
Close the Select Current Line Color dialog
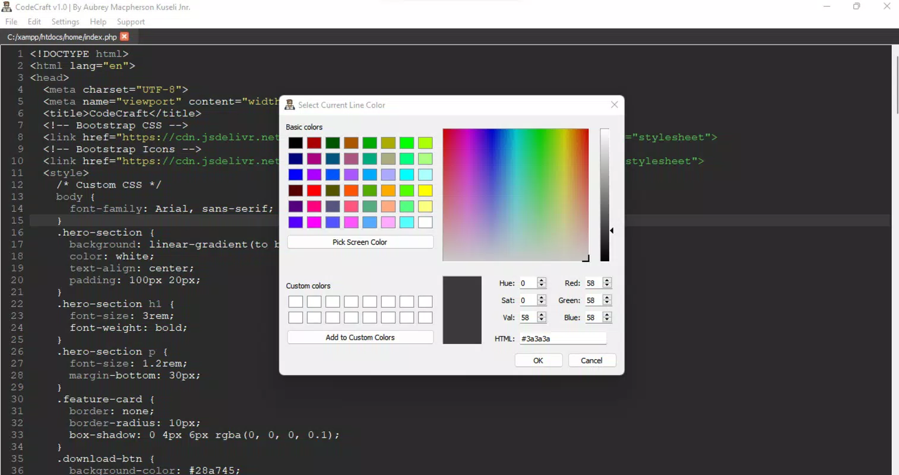(615, 104)
